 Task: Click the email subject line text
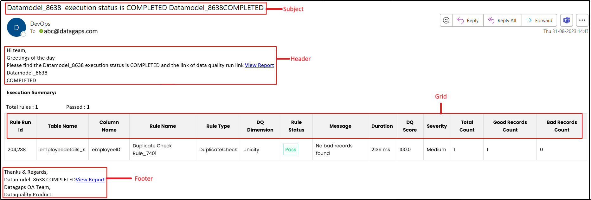[135, 8]
